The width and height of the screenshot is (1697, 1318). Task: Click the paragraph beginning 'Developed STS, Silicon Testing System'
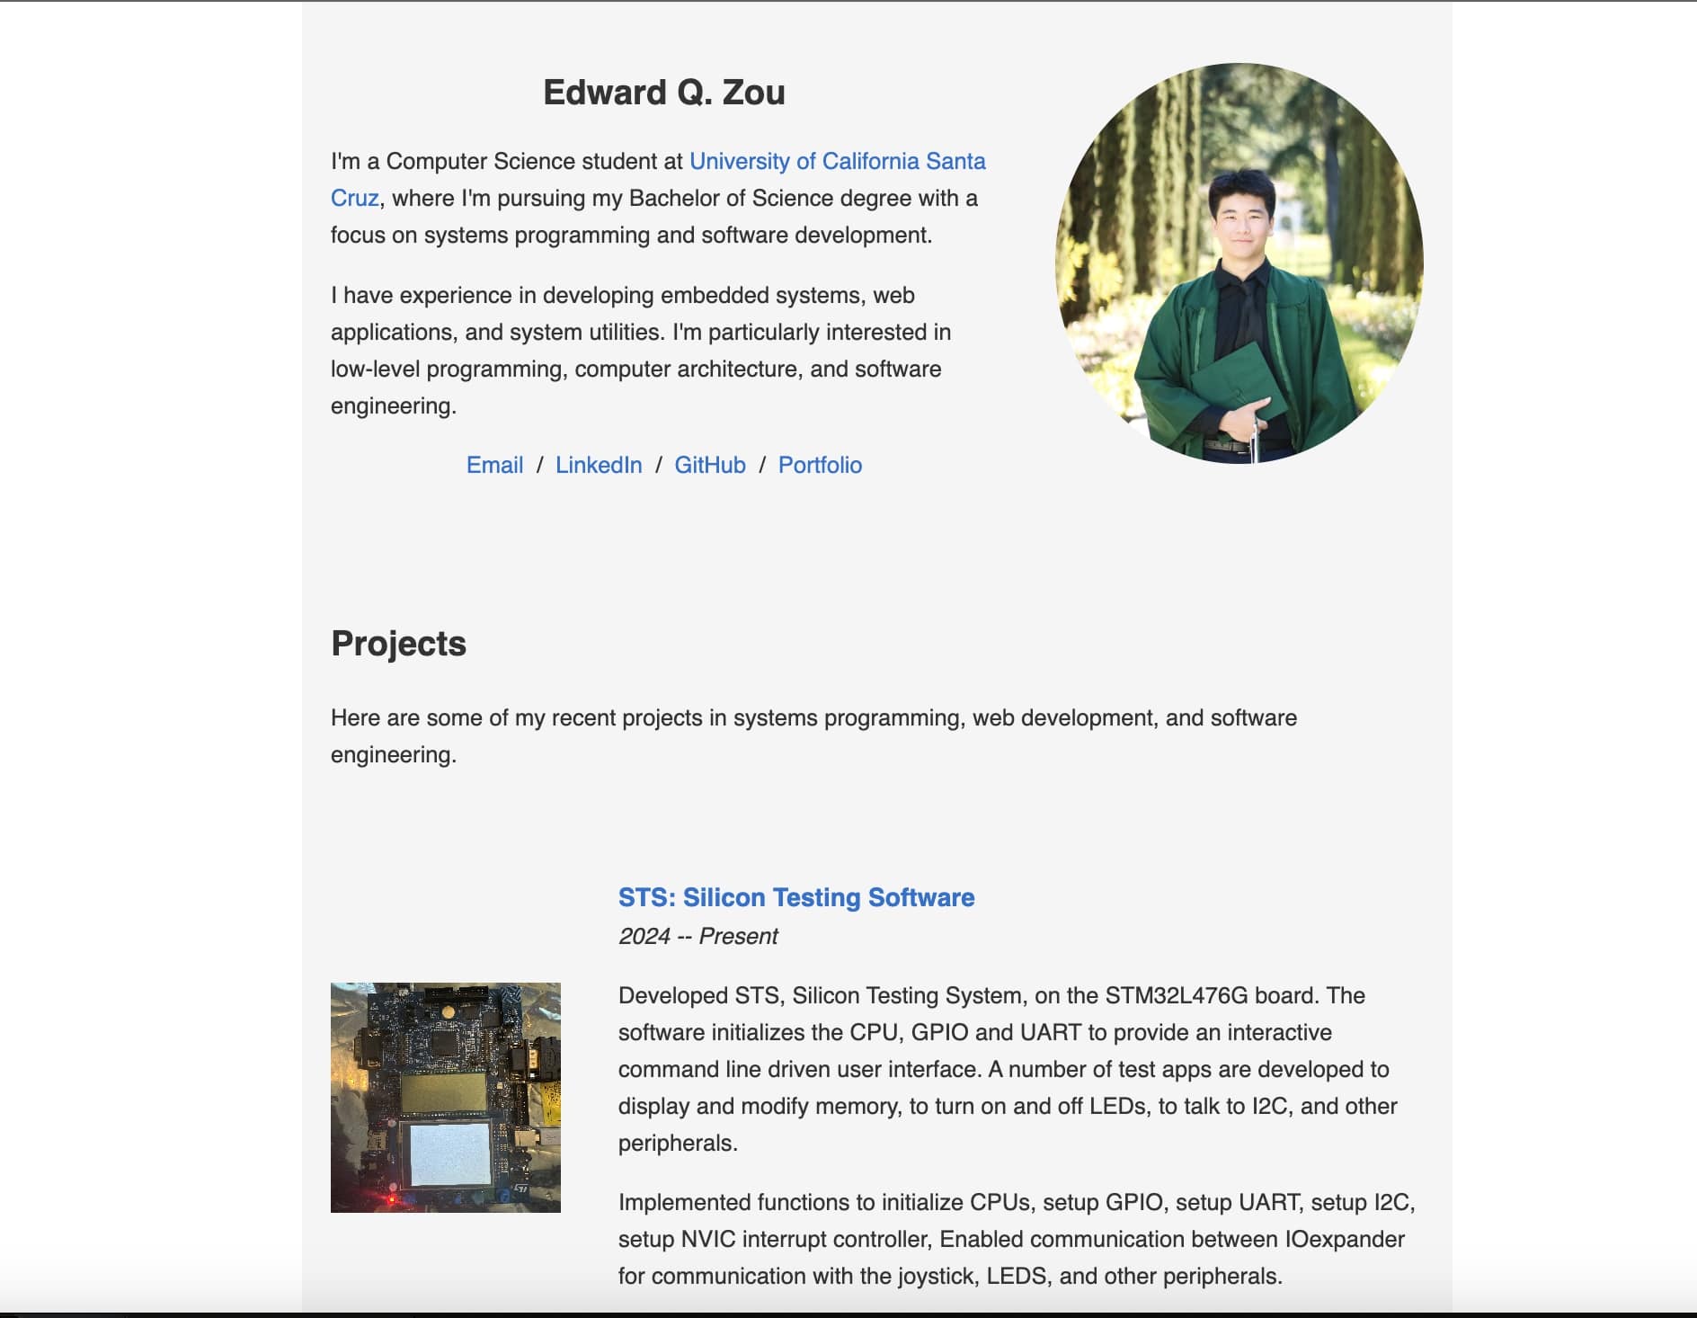(1008, 1069)
